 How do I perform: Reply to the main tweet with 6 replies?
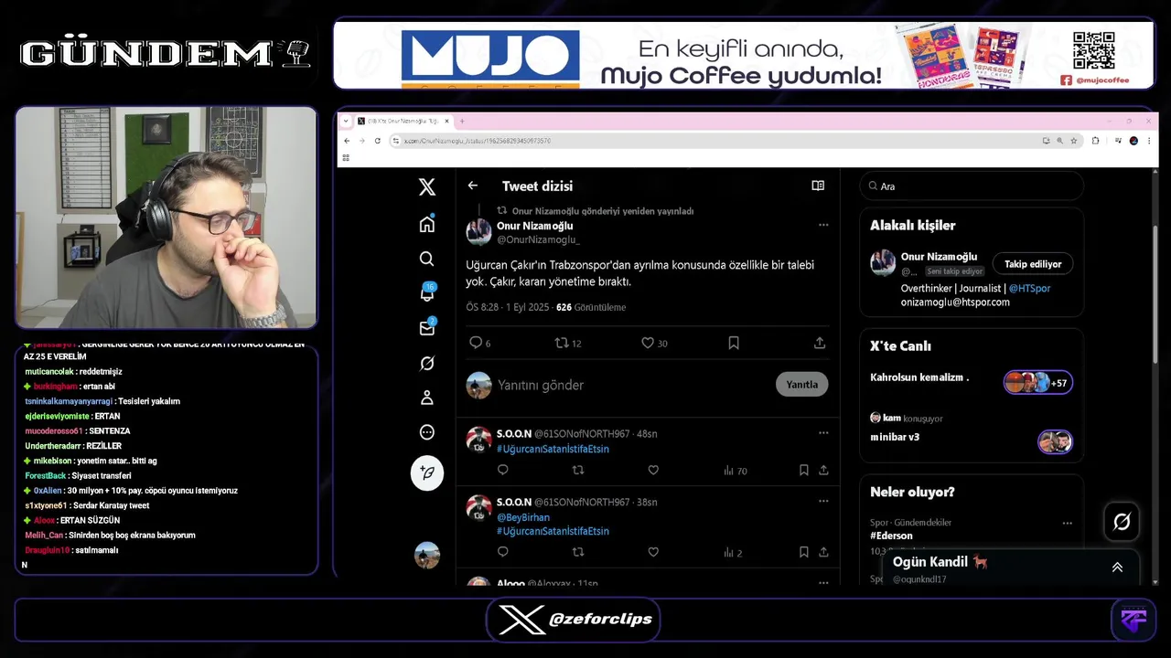click(x=480, y=343)
